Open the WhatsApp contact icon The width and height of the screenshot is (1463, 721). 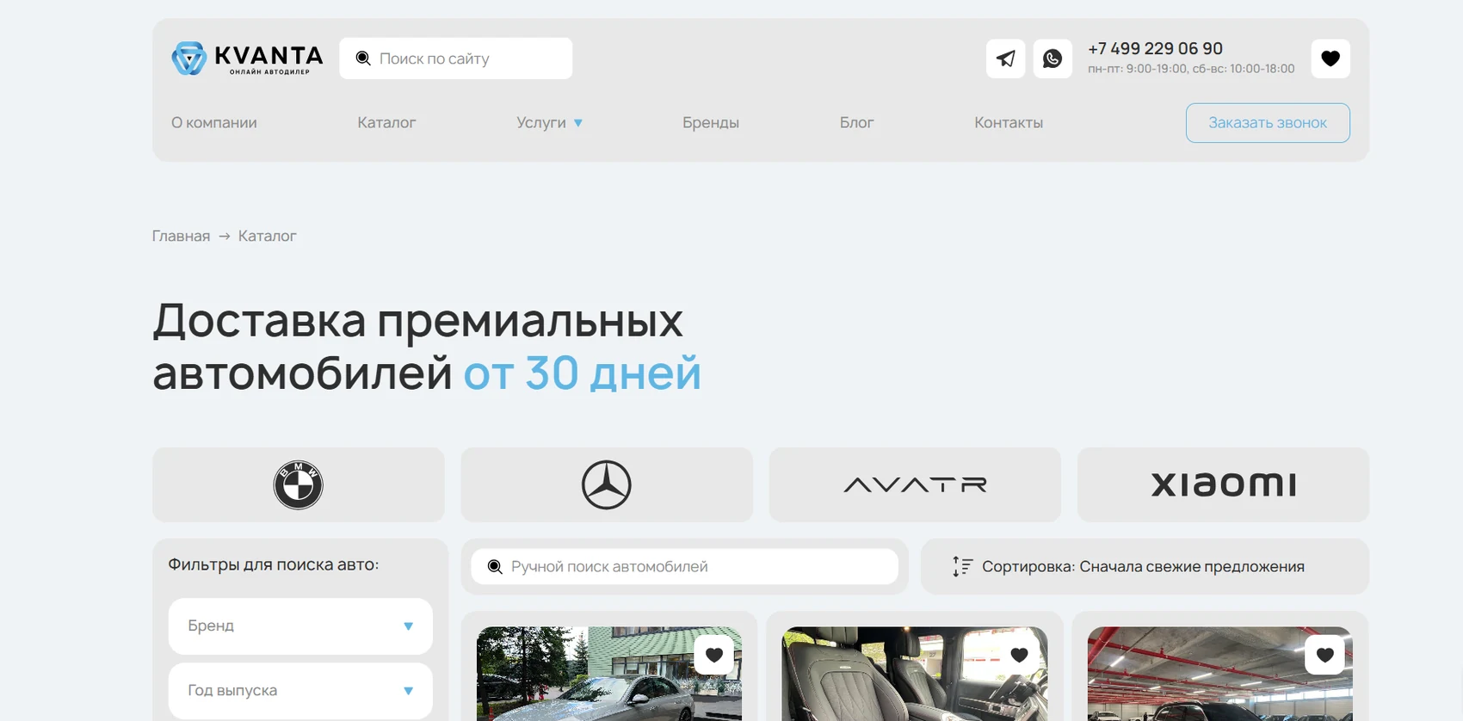[x=1052, y=59]
